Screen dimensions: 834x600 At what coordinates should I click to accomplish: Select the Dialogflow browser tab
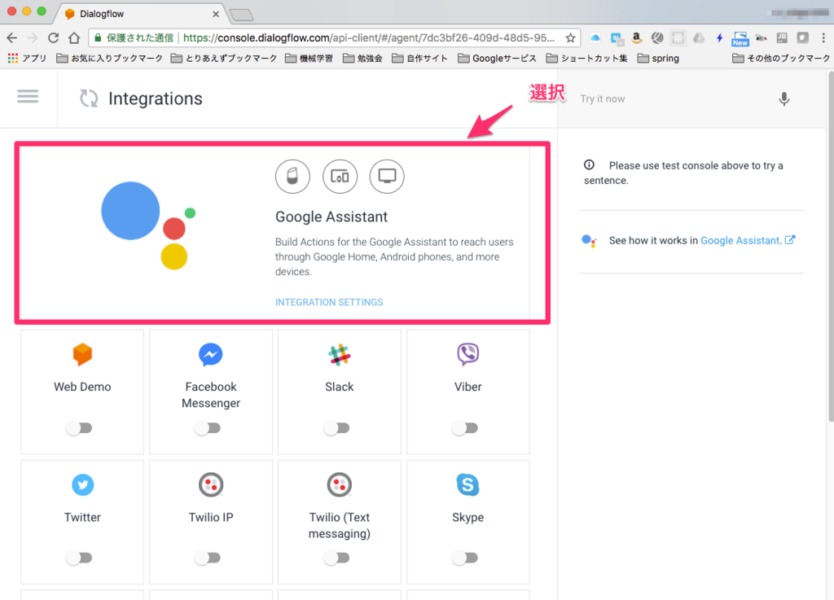coord(141,14)
